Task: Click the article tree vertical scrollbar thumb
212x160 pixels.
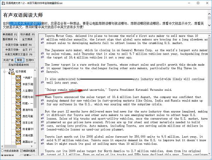Action: (35, 93)
